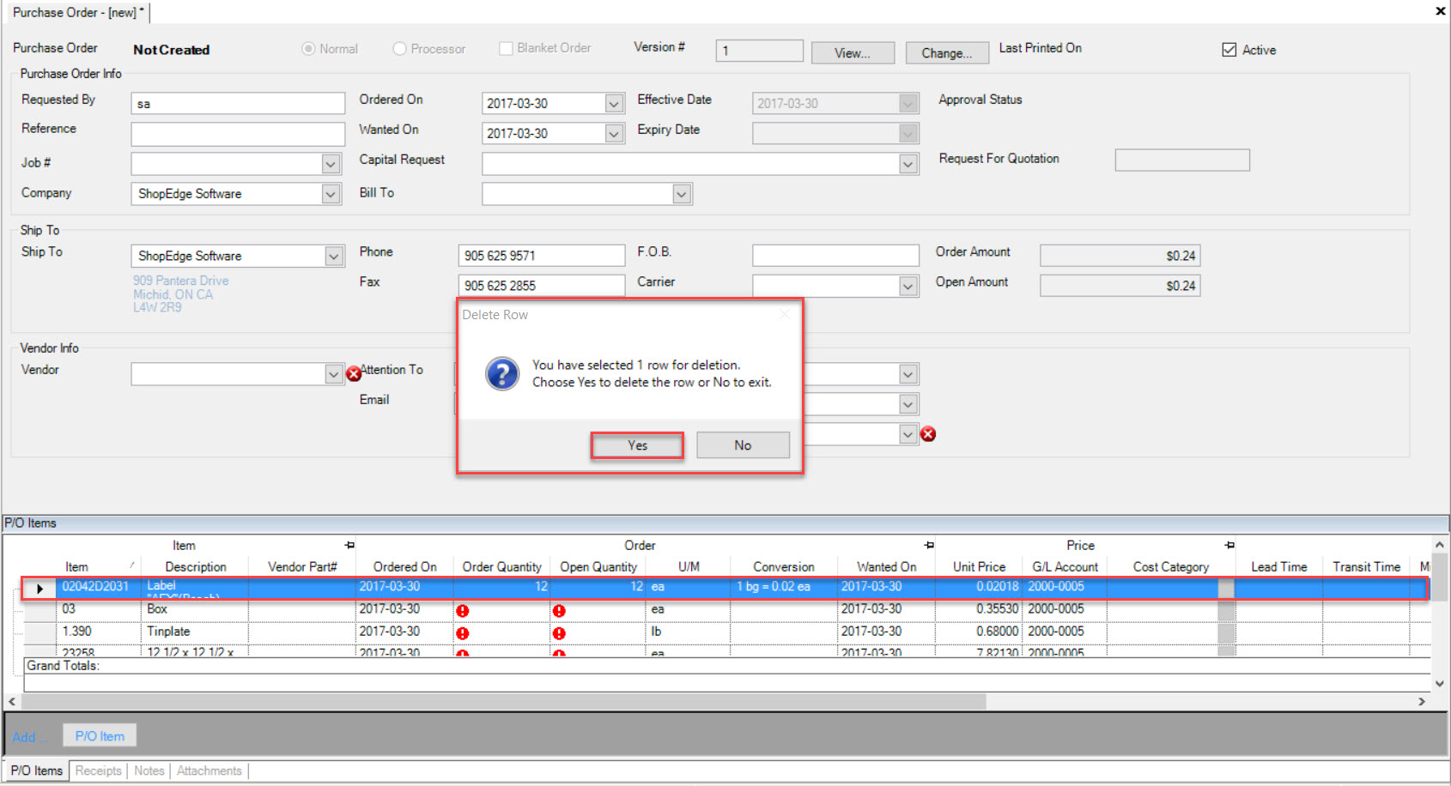Click the P/O Item button
Image resolution: width=1451 pixels, height=786 pixels.
tap(100, 736)
